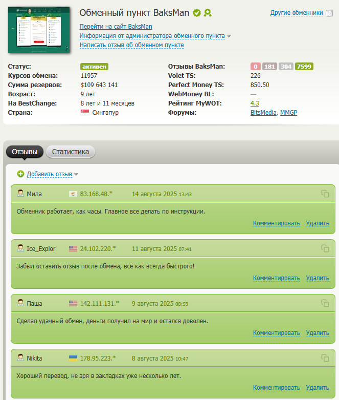Click the Perfect Money TS value 850.50
The width and height of the screenshot is (339, 400).
[260, 85]
